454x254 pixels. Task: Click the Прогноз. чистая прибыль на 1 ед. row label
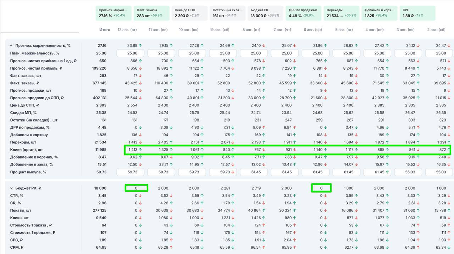coord(44,61)
